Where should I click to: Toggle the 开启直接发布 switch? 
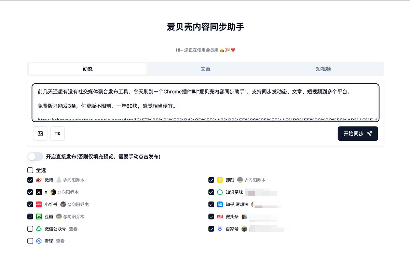[35, 157]
